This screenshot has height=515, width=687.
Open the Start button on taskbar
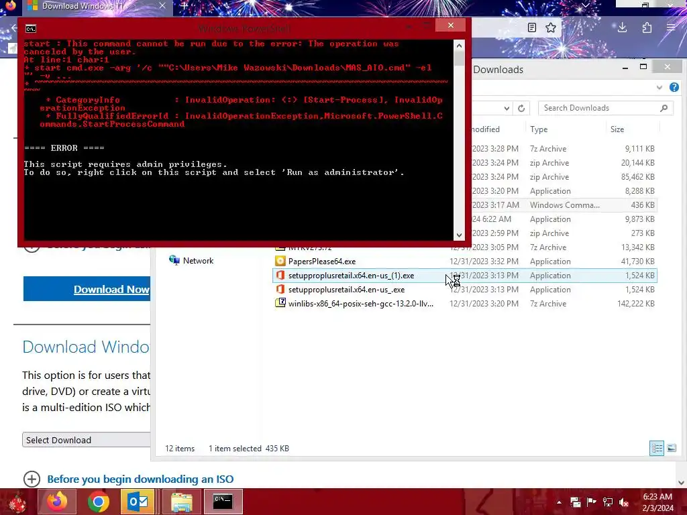[17, 502]
